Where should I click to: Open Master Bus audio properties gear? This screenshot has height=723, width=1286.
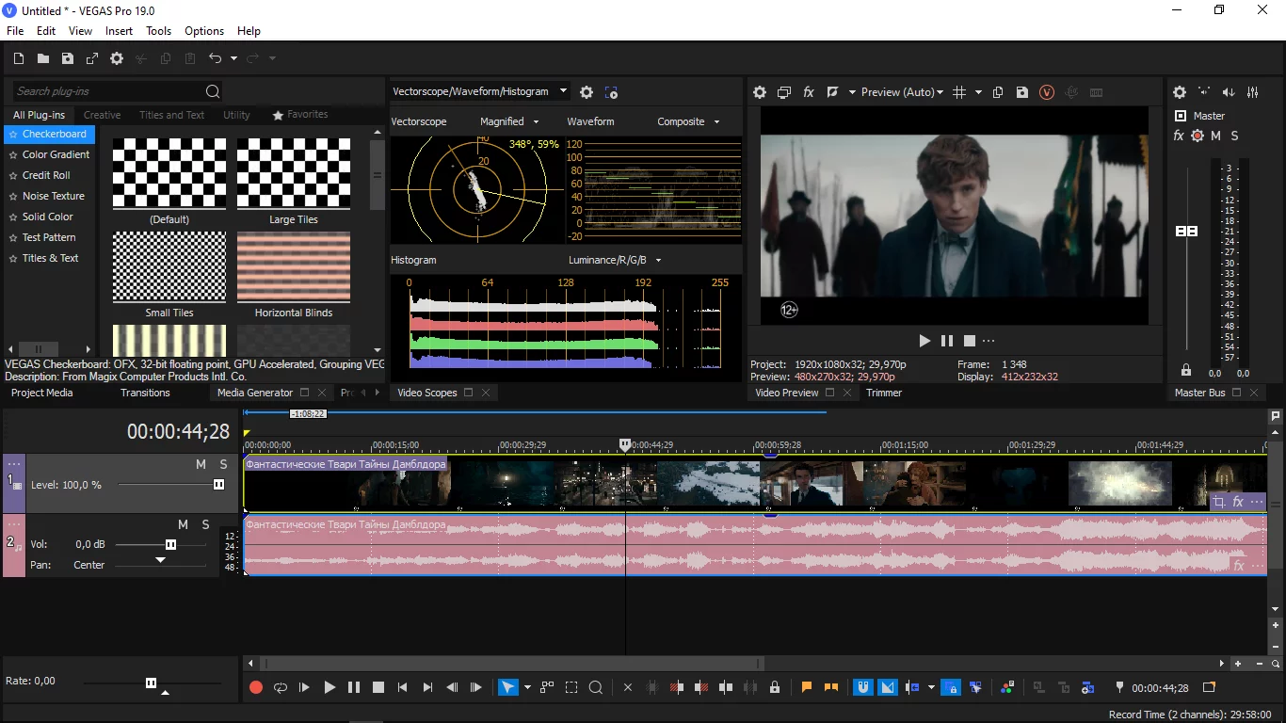pyautogui.click(x=1180, y=92)
